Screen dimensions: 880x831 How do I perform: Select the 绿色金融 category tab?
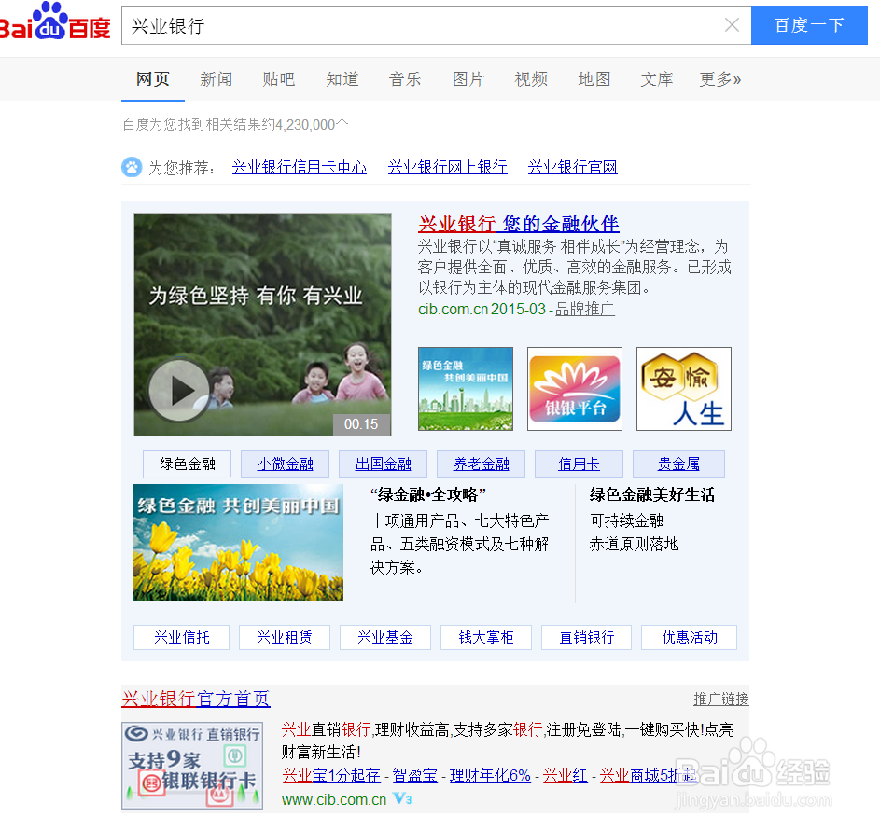tap(188, 464)
